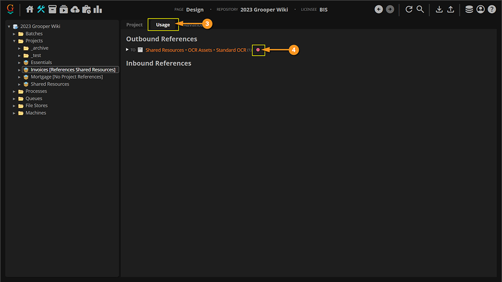
Task: Click the 2023 Grooper Wiki root node icon
Action: 16,26
